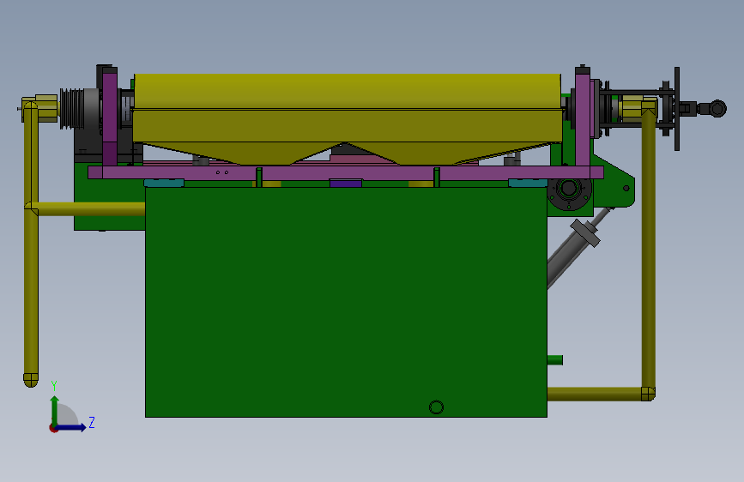Select the black disc wheel on the right shaft

pyautogui.click(x=677, y=109)
